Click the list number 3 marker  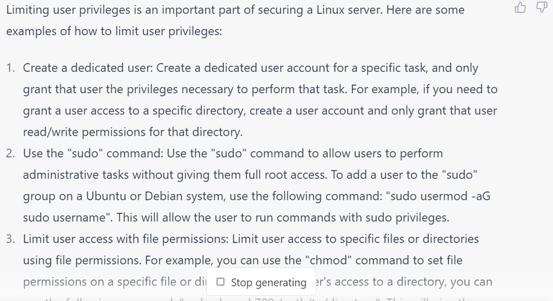coord(11,239)
